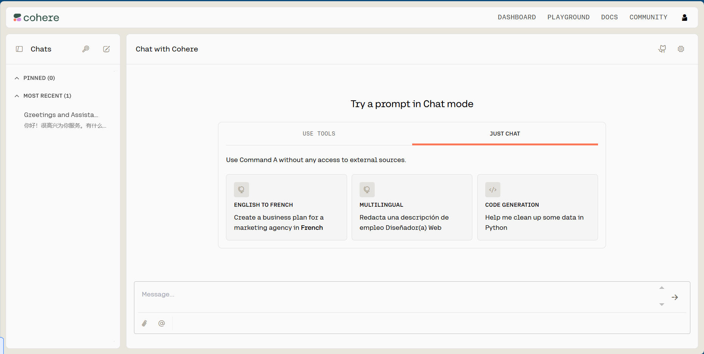Open the Greetings and Assista... chat
The height and width of the screenshot is (354, 704).
(x=65, y=120)
